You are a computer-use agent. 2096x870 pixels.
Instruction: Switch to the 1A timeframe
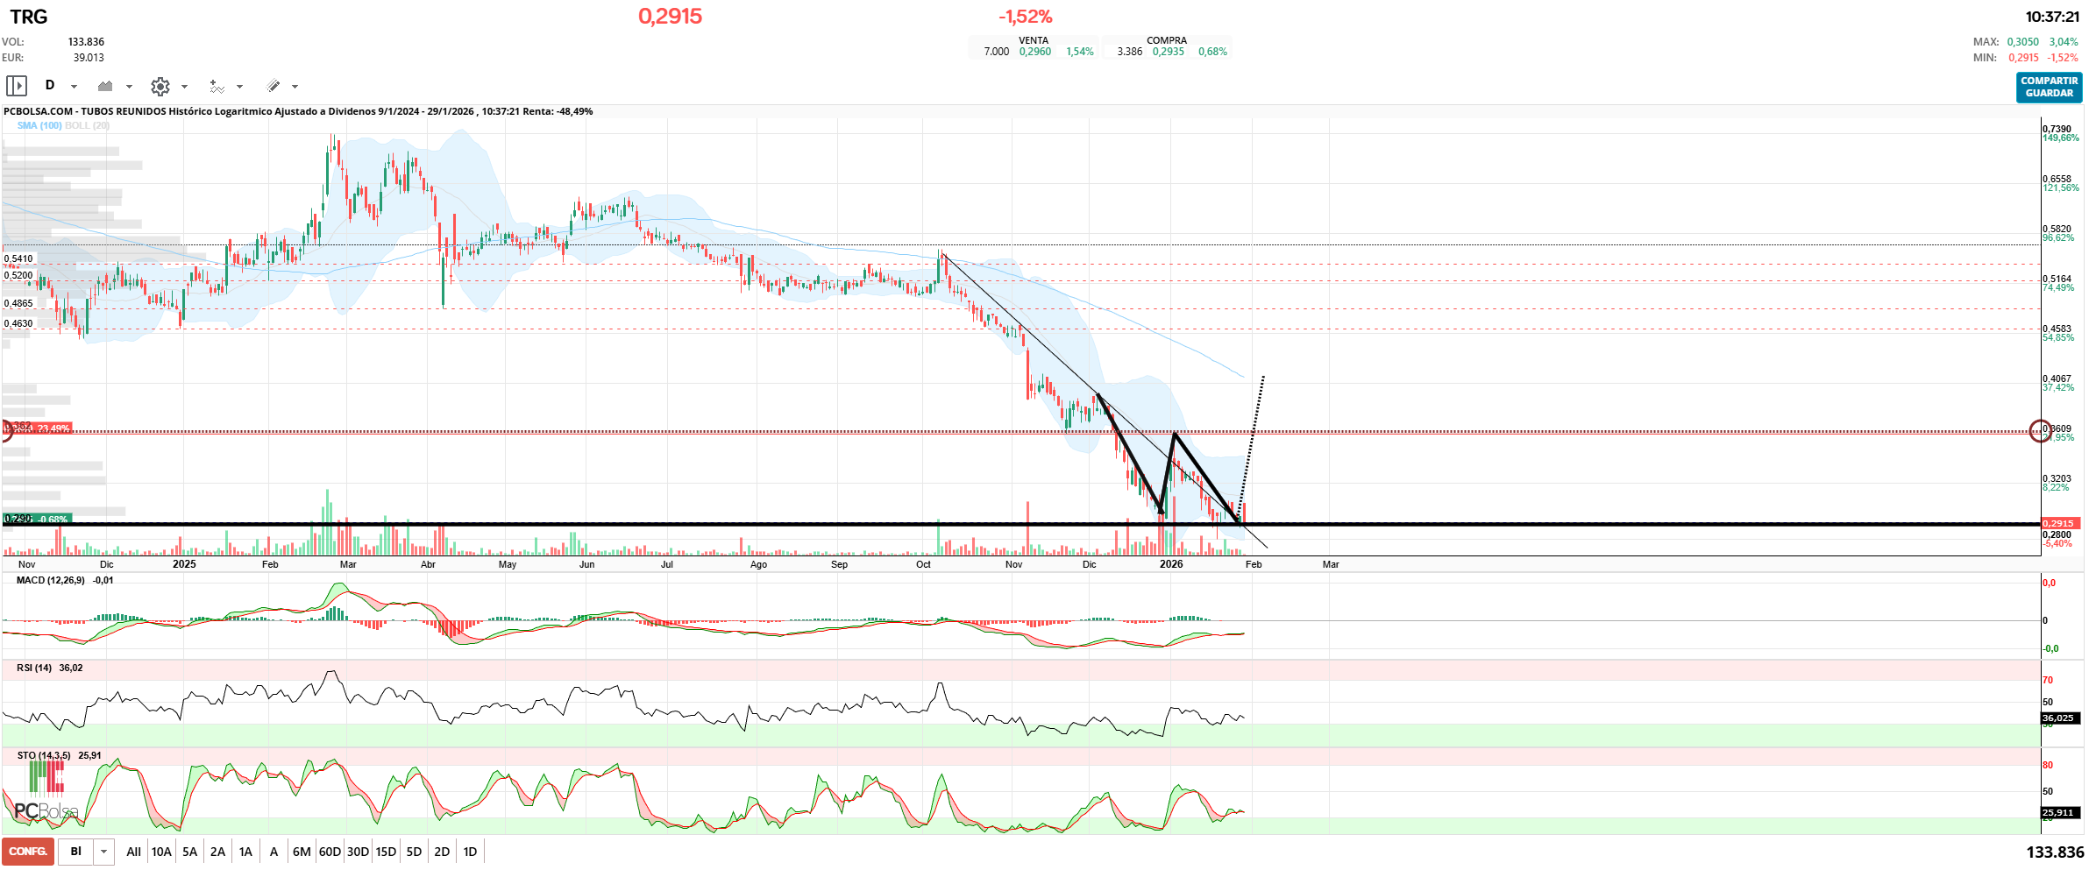click(x=245, y=851)
